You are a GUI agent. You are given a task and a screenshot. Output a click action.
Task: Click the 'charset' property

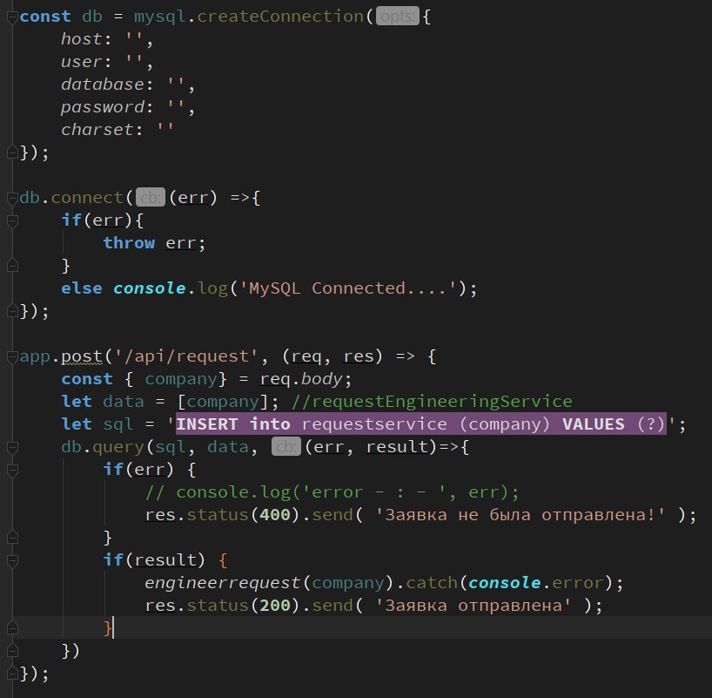point(97,130)
